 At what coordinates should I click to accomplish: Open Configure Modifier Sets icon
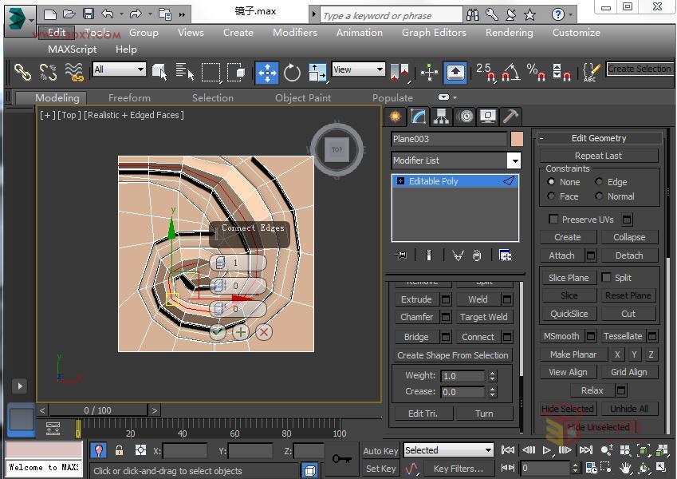[505, 255]
